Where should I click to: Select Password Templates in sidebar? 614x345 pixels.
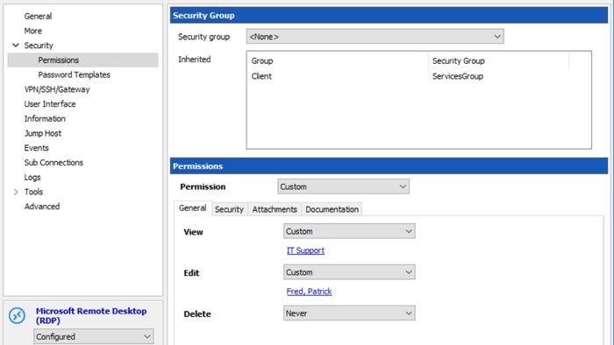pyautogui.click(x=74, y=74)
